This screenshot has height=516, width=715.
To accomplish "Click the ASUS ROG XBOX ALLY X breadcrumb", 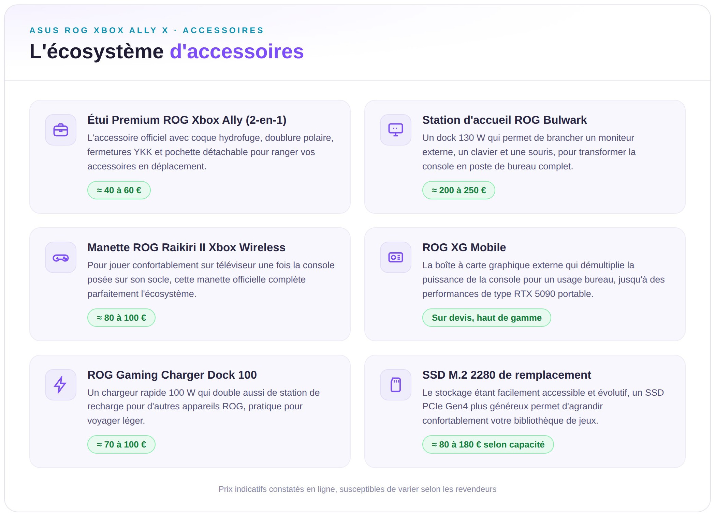I will pyautogui.click(x=99, y=30).
